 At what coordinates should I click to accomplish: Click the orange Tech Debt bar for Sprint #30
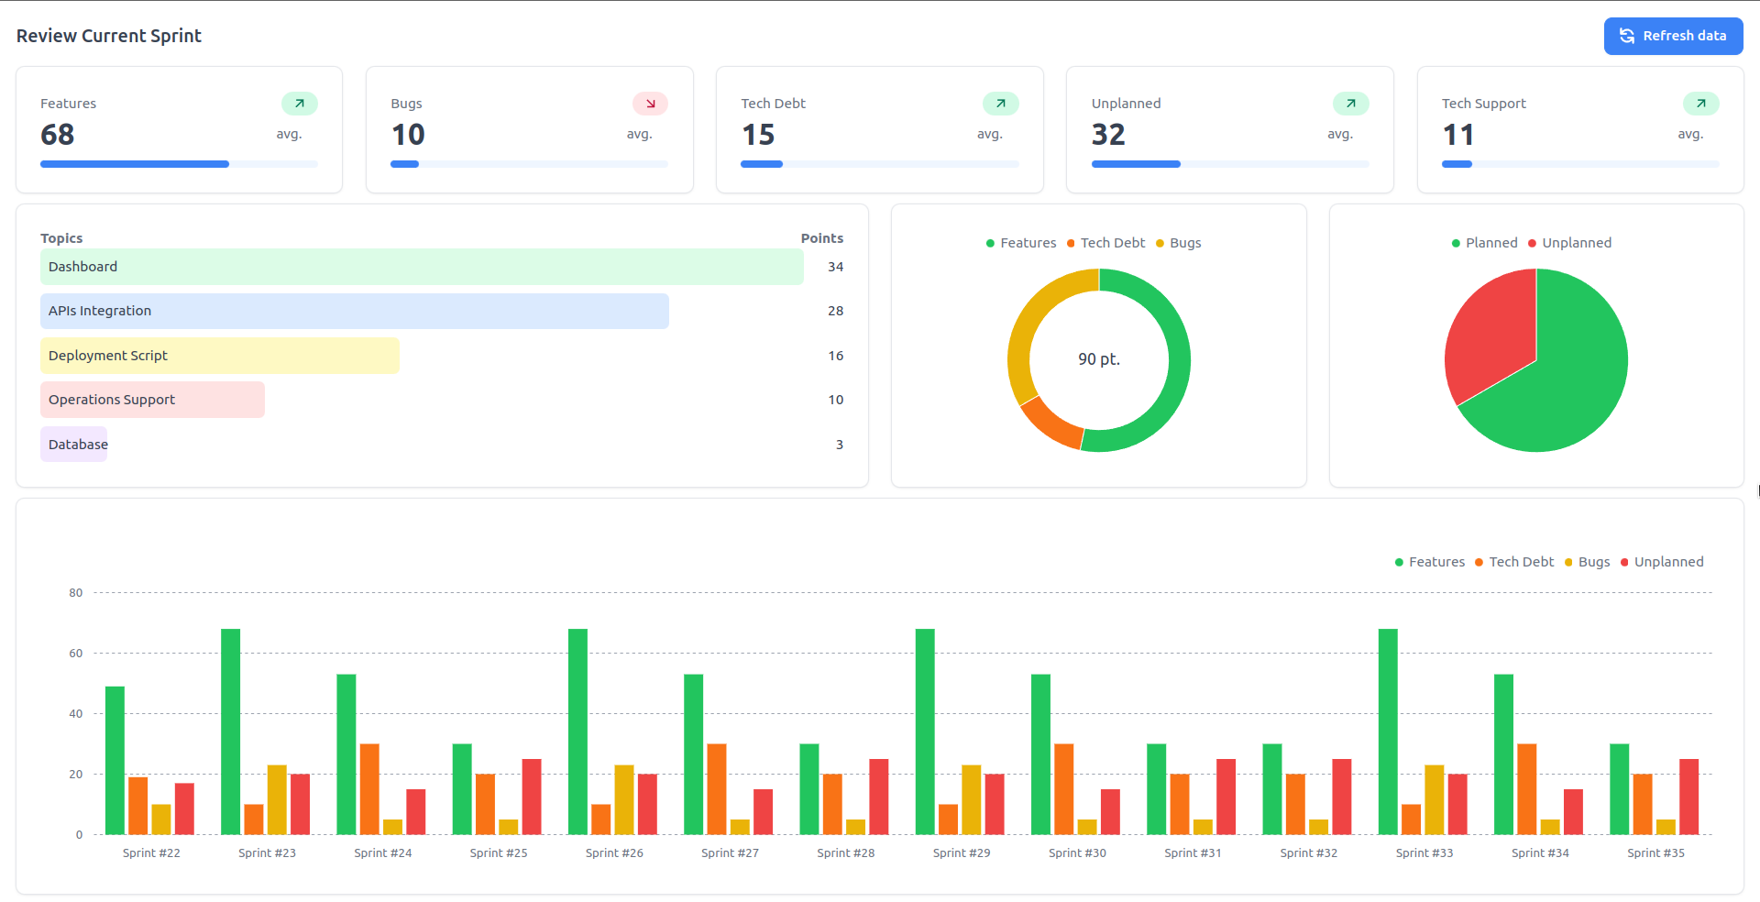(x=1063, y=789)
